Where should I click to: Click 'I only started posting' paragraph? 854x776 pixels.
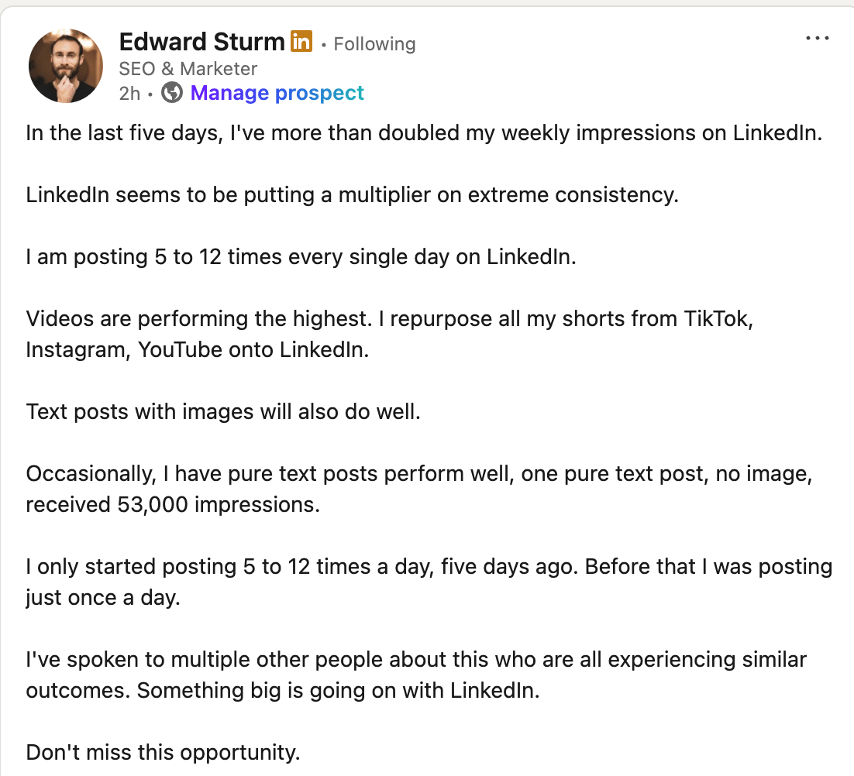429,582
